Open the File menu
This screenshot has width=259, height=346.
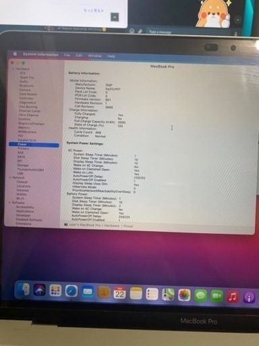pos(67,55)
